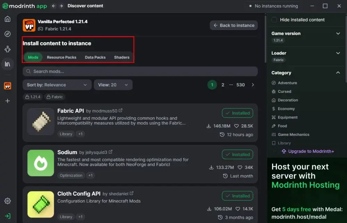This screenshot has height=223, width=347.
Task: Click the Back to instance button
Action: (234, 25)
